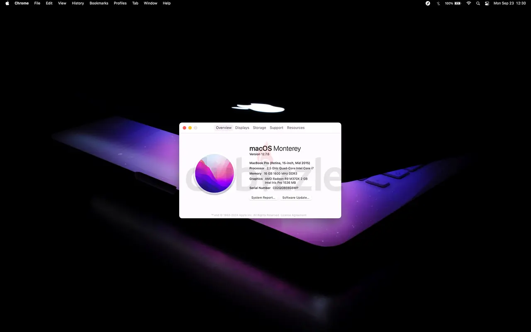Open the Window menu
Viewport: 531px width, 332px height.
[151, 3]
